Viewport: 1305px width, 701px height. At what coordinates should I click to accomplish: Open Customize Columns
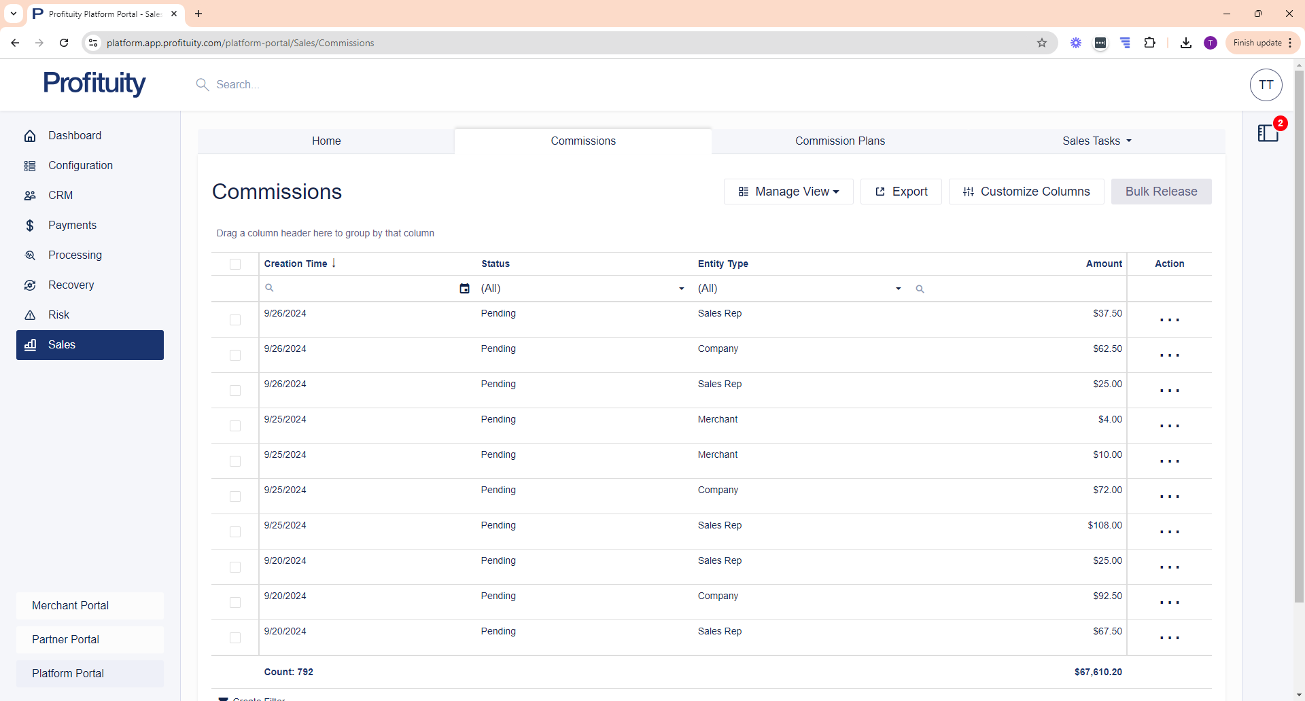[1026, 192]
